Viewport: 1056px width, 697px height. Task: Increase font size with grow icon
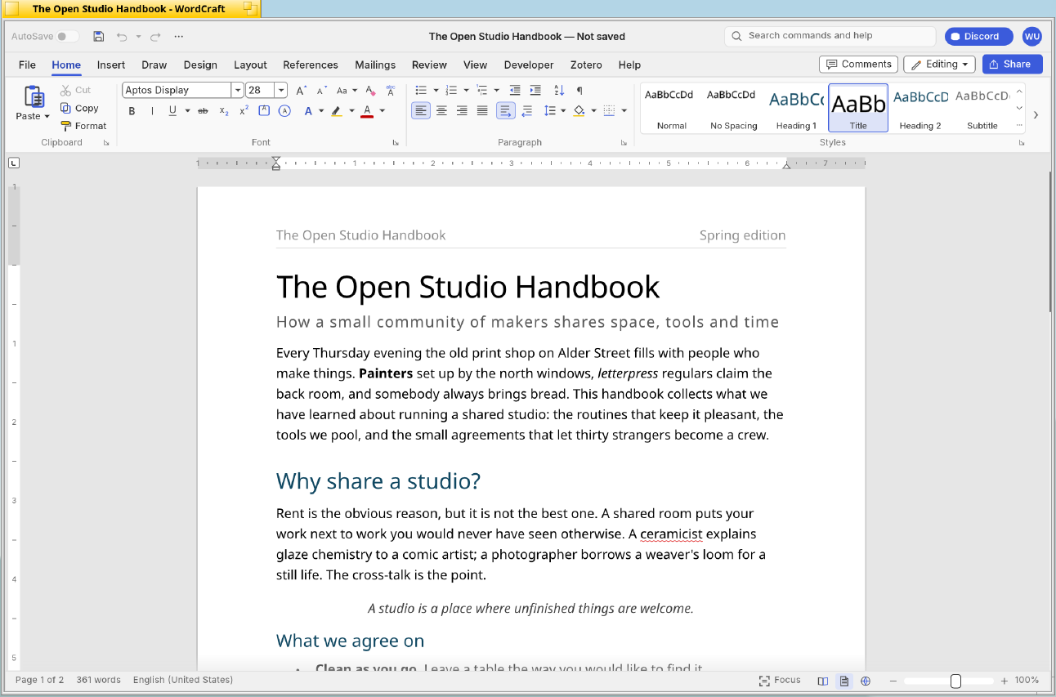click(x=302, y=90)
